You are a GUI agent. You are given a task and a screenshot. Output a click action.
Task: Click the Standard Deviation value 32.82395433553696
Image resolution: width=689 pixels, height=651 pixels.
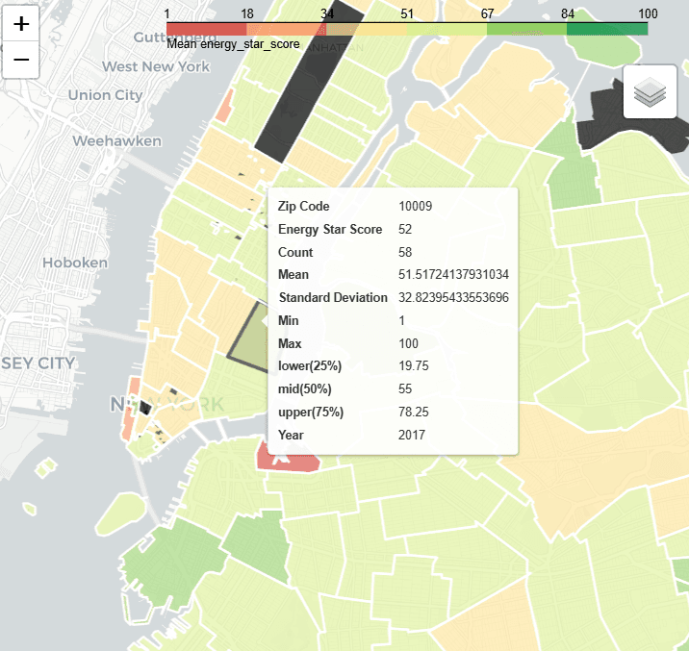[453, 298]
